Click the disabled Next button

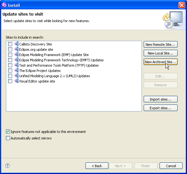pos(120,166)
